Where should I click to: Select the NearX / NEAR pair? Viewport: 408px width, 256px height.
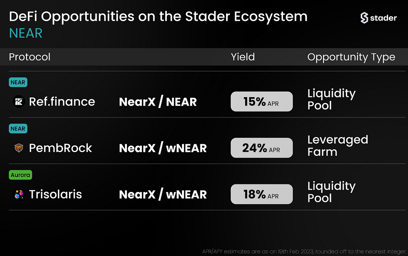coord(157,102)
